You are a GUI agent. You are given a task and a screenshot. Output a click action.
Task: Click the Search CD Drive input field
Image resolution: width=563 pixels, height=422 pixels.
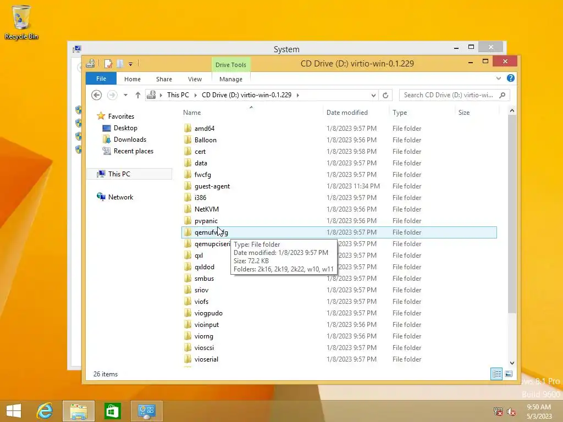[448, 95]
